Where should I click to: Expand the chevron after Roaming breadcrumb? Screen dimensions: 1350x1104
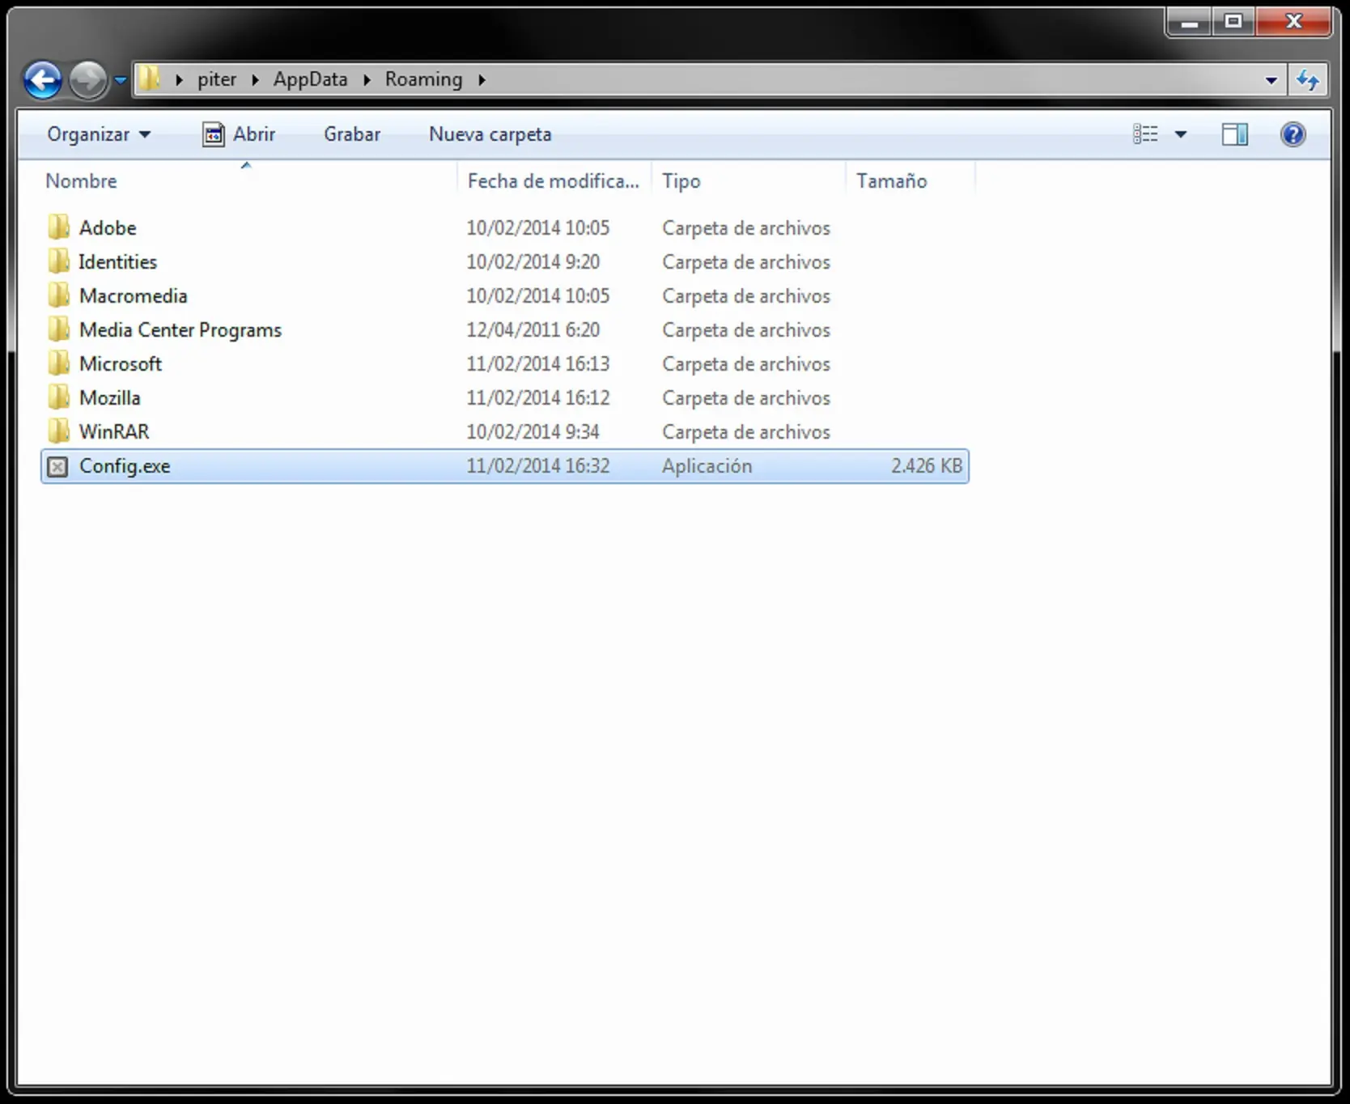(482, 79)
